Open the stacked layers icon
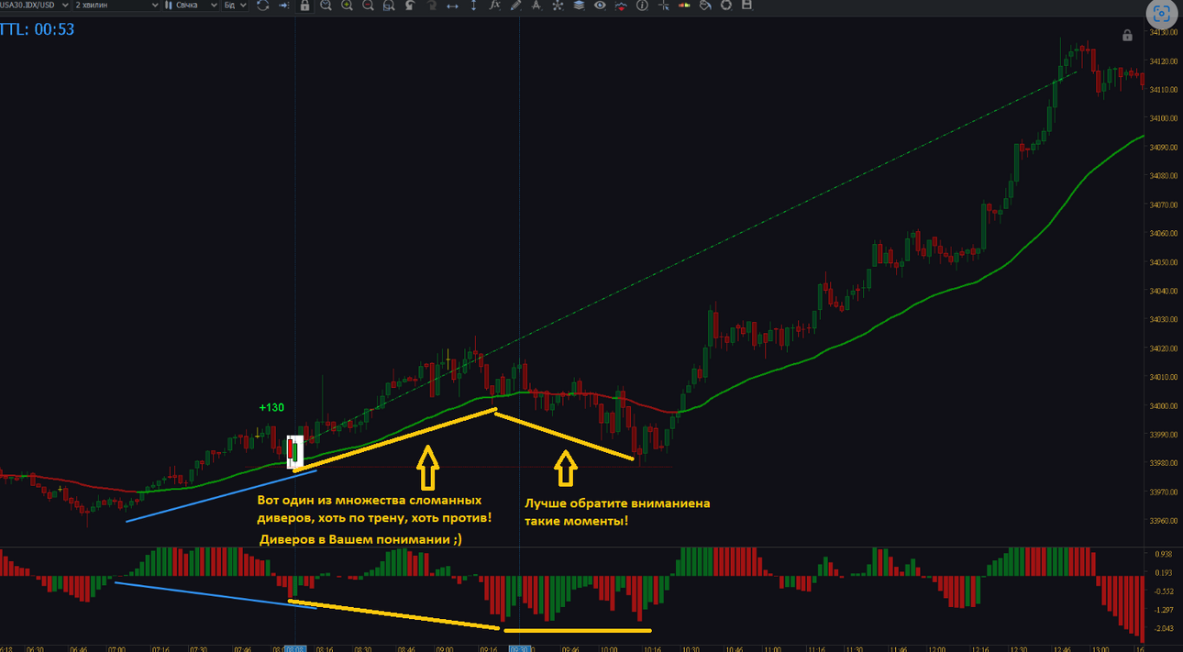1183x652 pixels. 579,6
